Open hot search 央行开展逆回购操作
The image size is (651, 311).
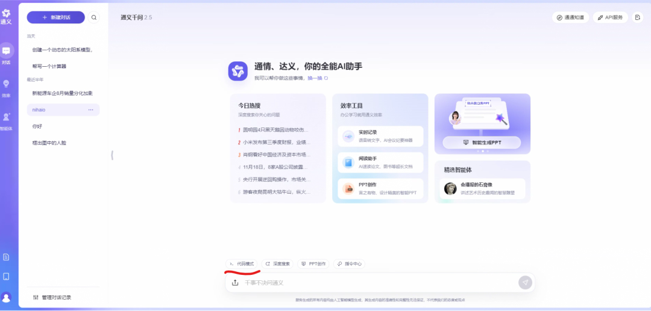click(275, 180)
